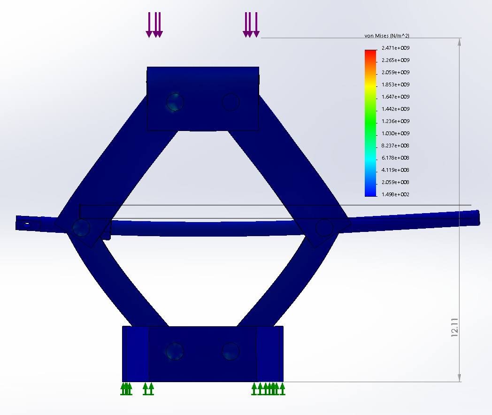
Task: Pick the left pin hole in top bracket
Action: point(175,102)
